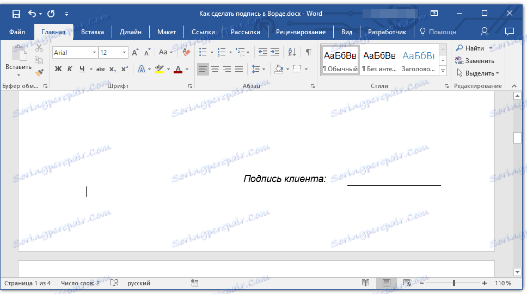Screen dimensions: 527x294
Task: Click the Найти search button
Action: click(470, 48)
